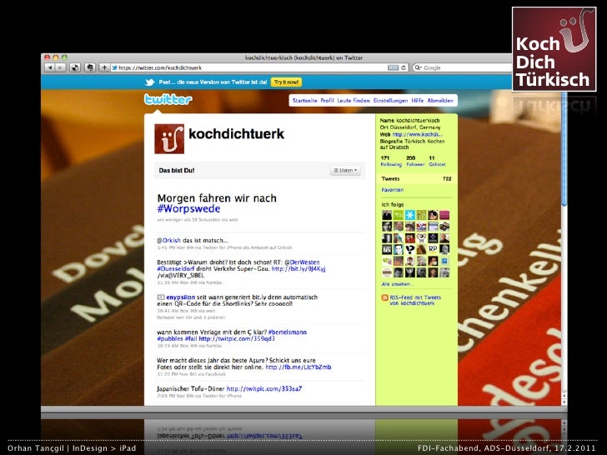
Task: Click the Safari address bar URL field
Action: (249, 67)
